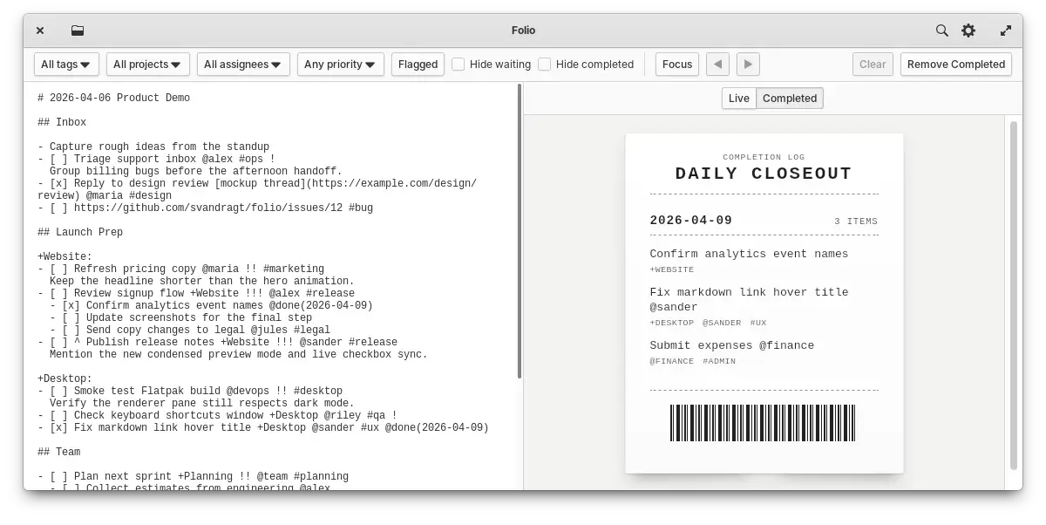The height and width of the screenshot is (525, 1046).
Task: Click the editor pane vertical scrollbar
Action: point(520,231)
